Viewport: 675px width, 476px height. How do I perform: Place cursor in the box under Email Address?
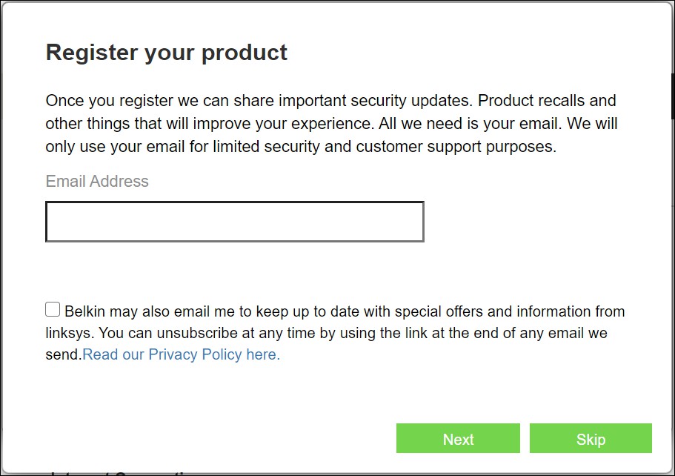(x=234, y=222)
